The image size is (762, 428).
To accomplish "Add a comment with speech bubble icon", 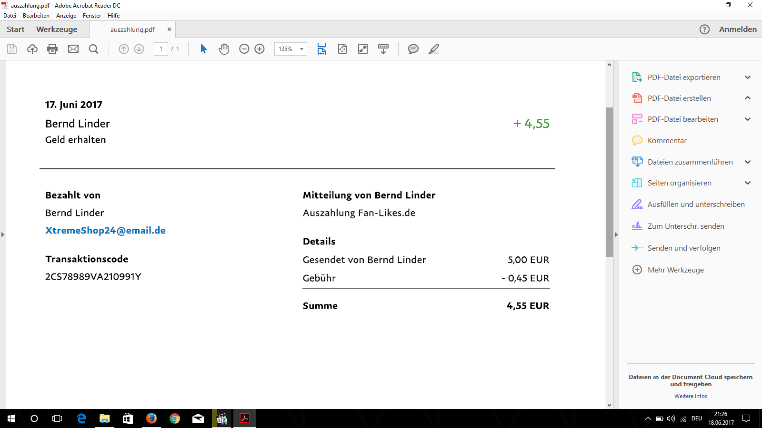I will [413, 49].
